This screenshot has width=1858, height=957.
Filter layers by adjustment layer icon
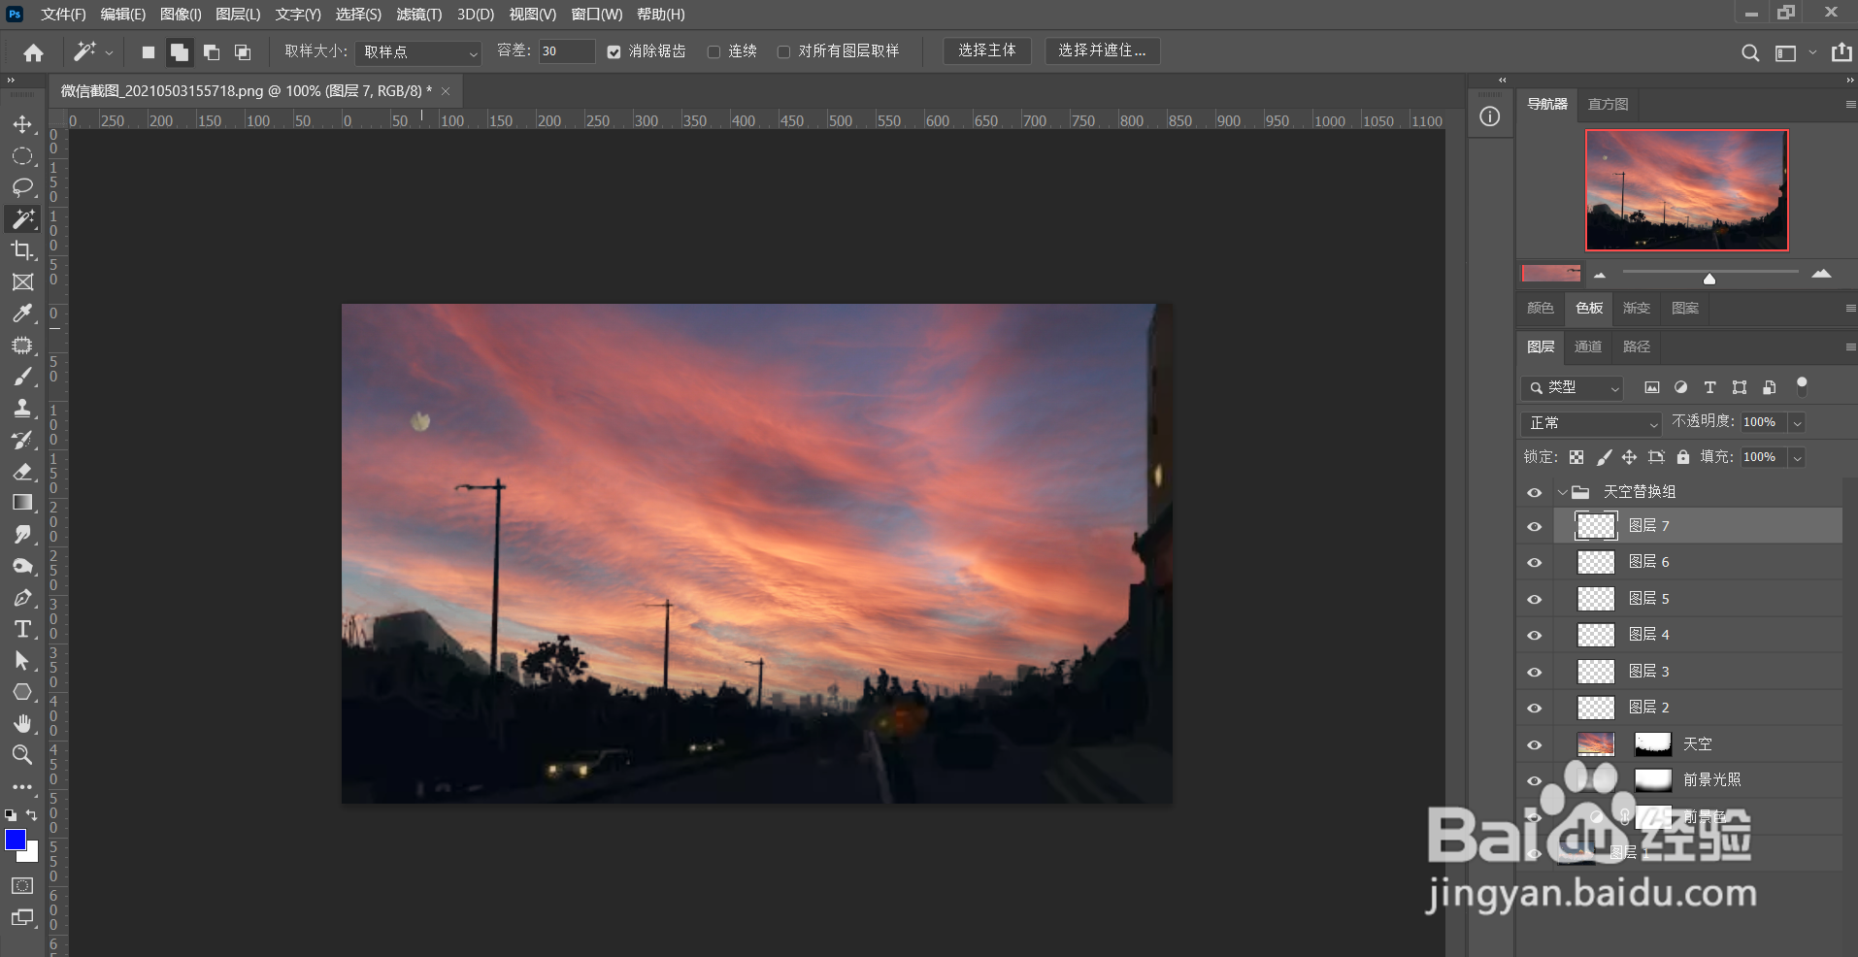(1681, 387)
